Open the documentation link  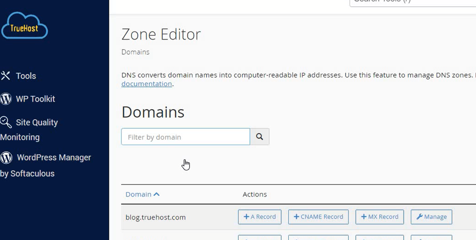pos(147,84)
